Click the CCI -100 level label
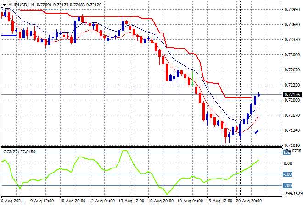Image resolution: width=303 pixels, height=206 pixels. pos(287,174)
